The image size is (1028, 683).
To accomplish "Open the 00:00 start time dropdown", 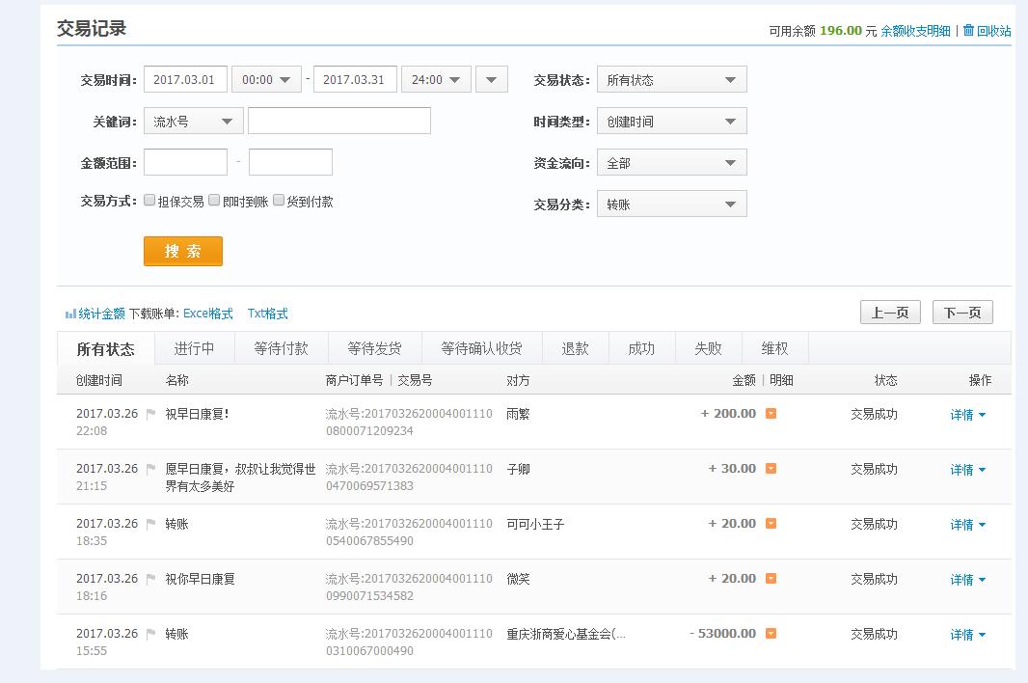I will pos(266,79).
